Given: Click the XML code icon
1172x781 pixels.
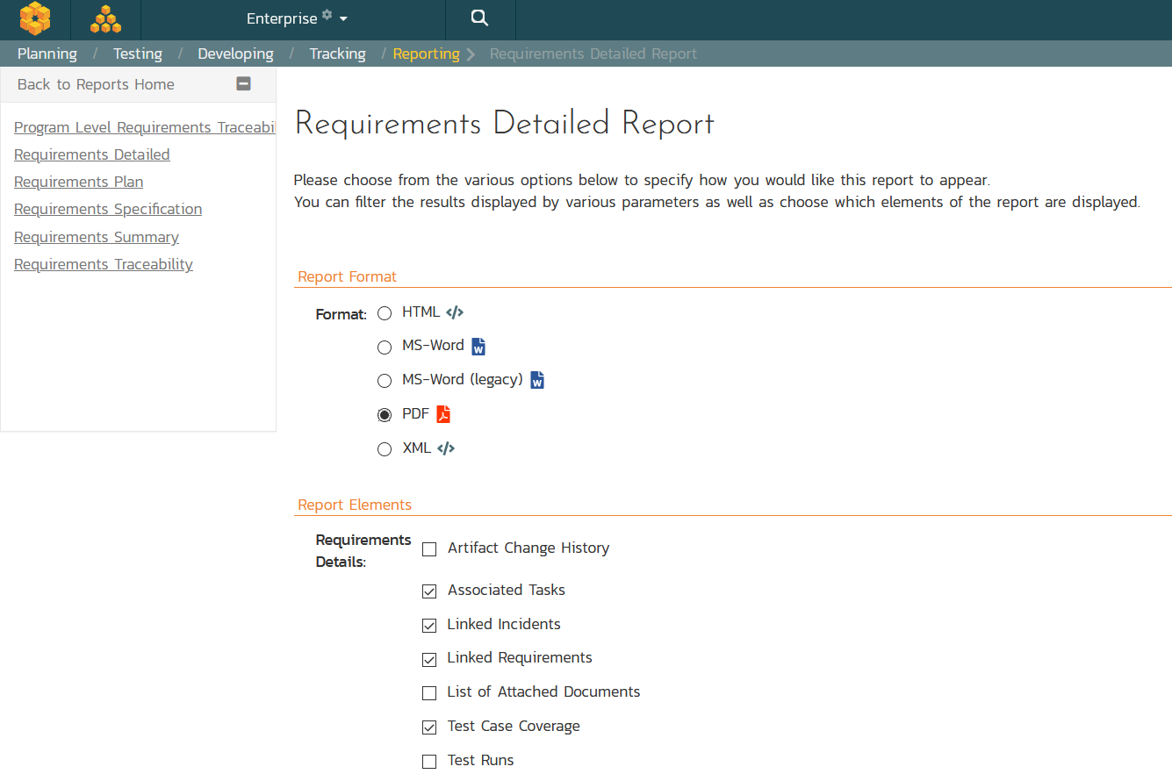Looking at the screenshot, I should tap(446, 448).
